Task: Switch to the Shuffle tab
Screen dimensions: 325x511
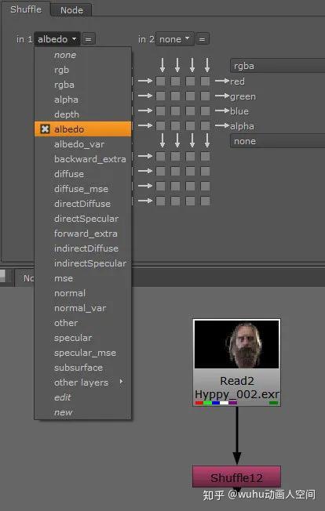Action: 26,9
